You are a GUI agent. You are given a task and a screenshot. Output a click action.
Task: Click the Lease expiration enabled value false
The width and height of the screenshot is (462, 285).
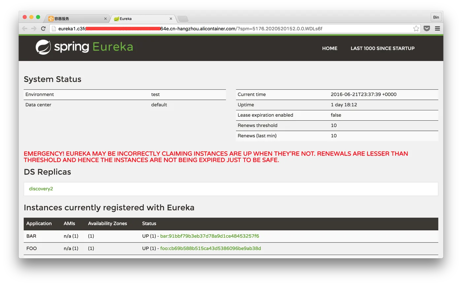coord(336,115)
